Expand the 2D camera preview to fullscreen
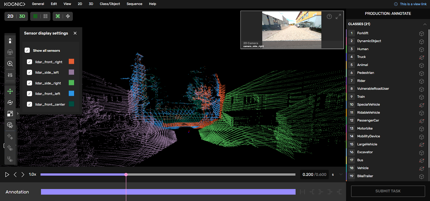 pyautogui.click(x=338, y=16)
